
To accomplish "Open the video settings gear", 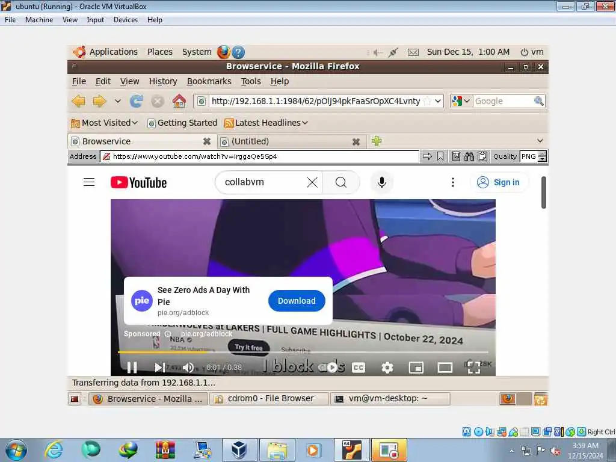I will [387, 368].
